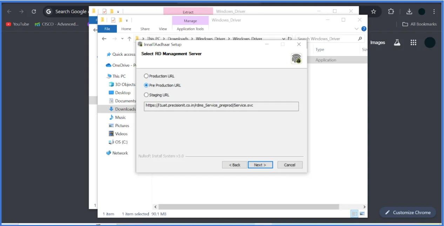
Task: Click the RD server URL text field
Action: pyautogui.click(x=221, y=106)
